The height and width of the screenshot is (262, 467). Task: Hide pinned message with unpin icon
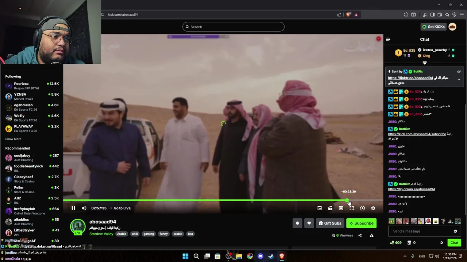[x=459, y=72]
